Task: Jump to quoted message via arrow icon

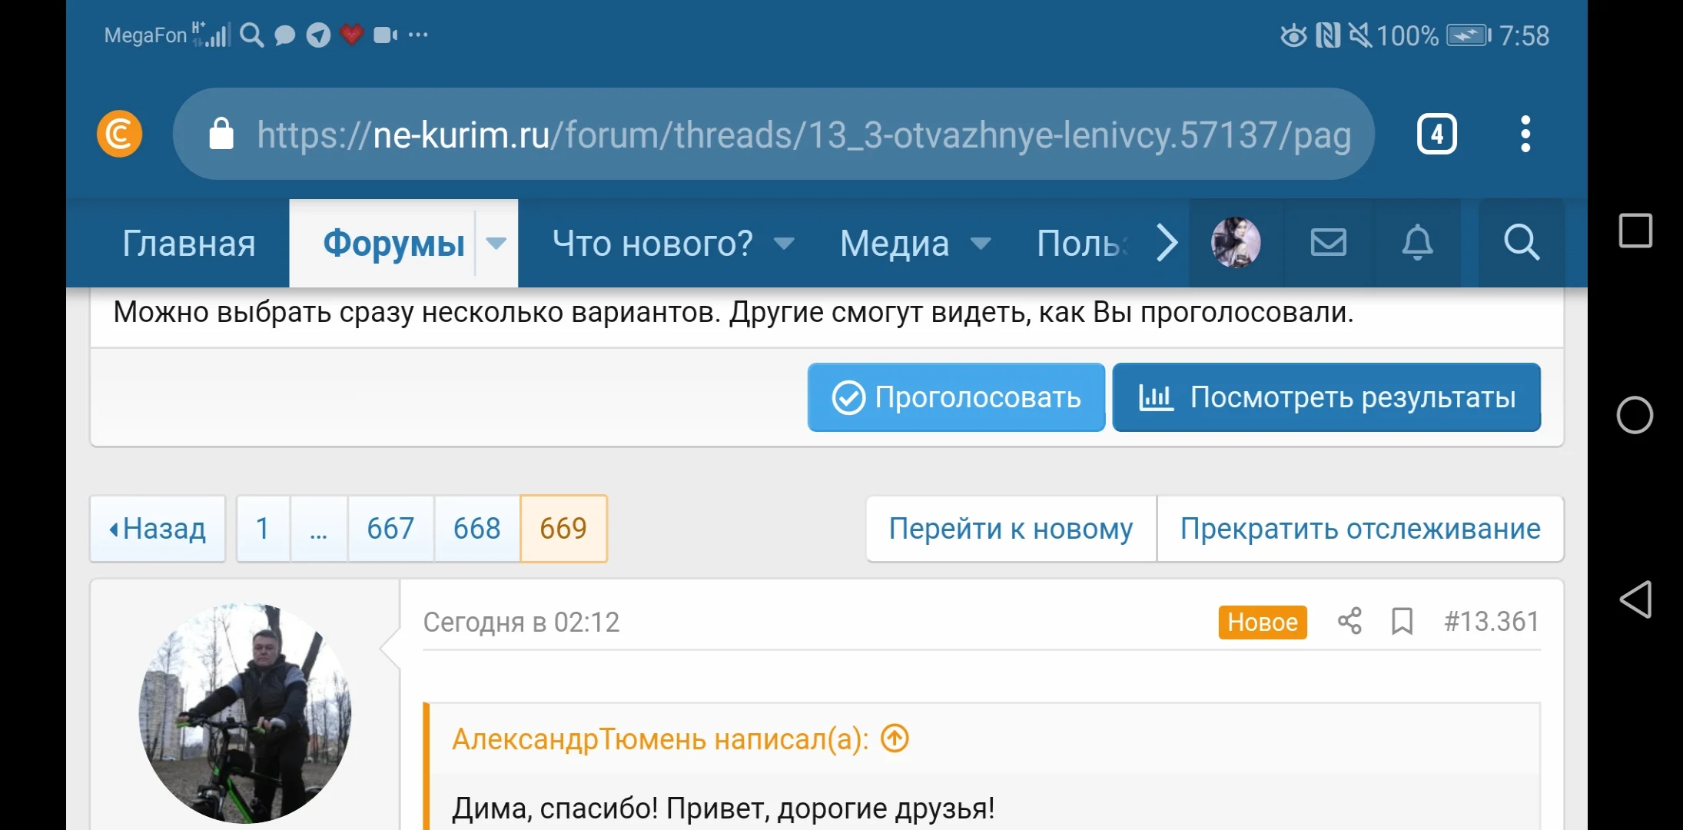Action: point(894,739)
